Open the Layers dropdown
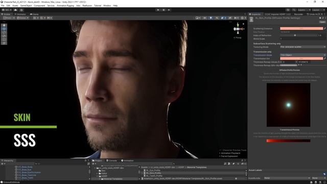This screenshot has height=184, width=327. tap(304, 10)
